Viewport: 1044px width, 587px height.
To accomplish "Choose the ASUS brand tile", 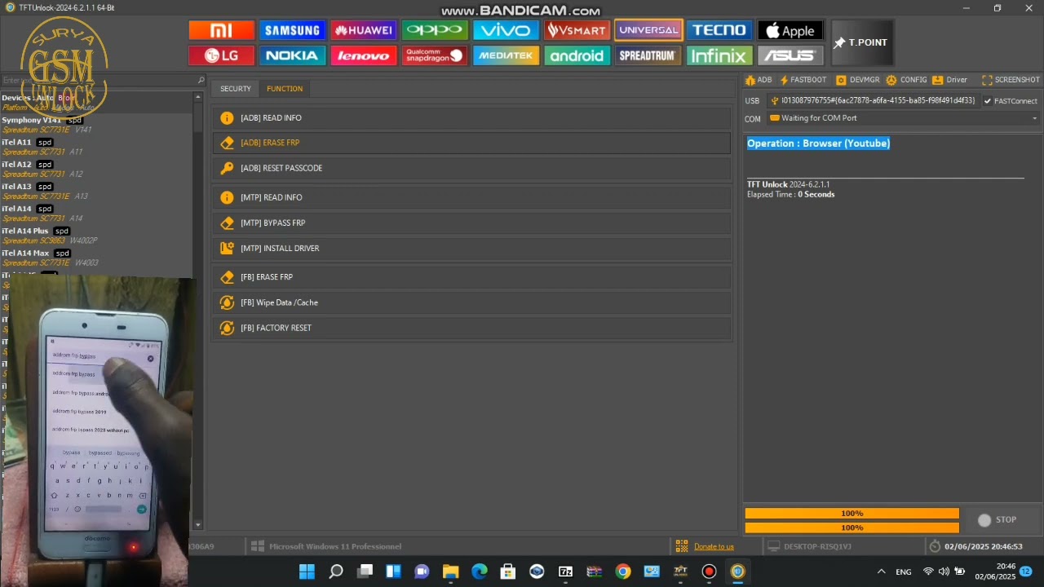I will coord(790,55).
